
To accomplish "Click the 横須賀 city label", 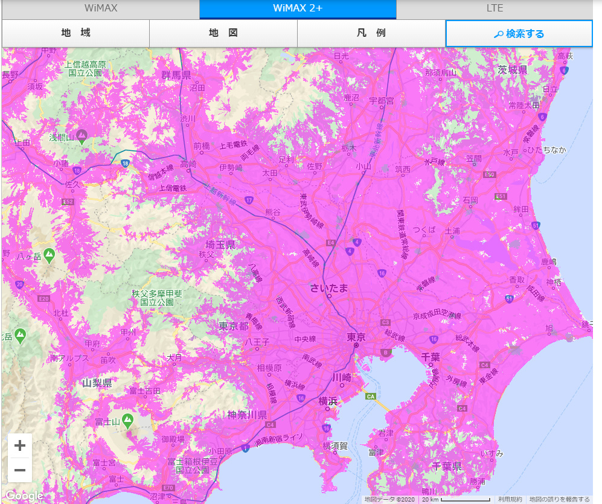I will pos(335,445).
